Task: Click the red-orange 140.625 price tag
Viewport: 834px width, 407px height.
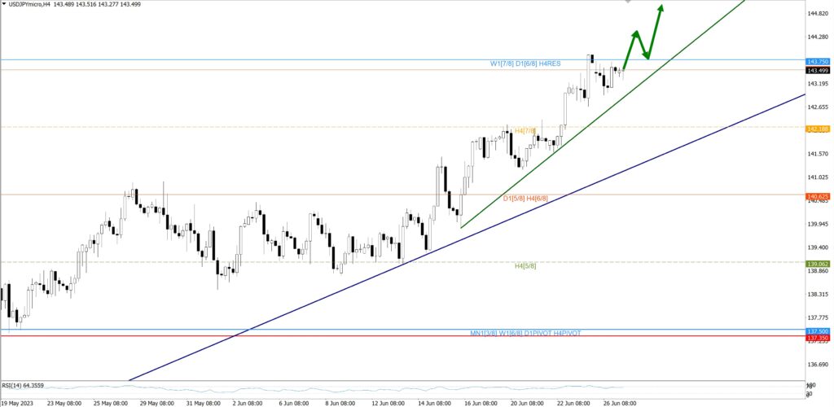Action: click(817, 196)
